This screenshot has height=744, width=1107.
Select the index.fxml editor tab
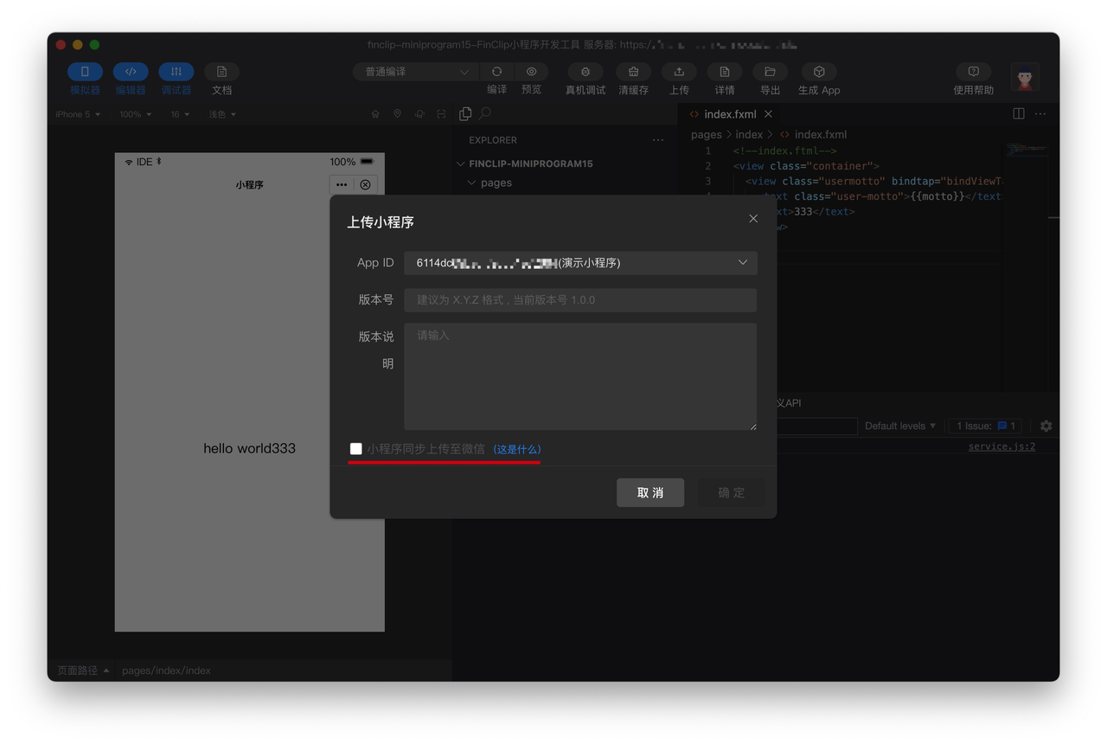point(729,114)
